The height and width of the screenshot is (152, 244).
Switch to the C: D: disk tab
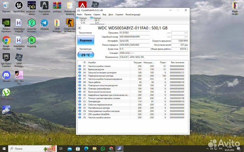83,20
